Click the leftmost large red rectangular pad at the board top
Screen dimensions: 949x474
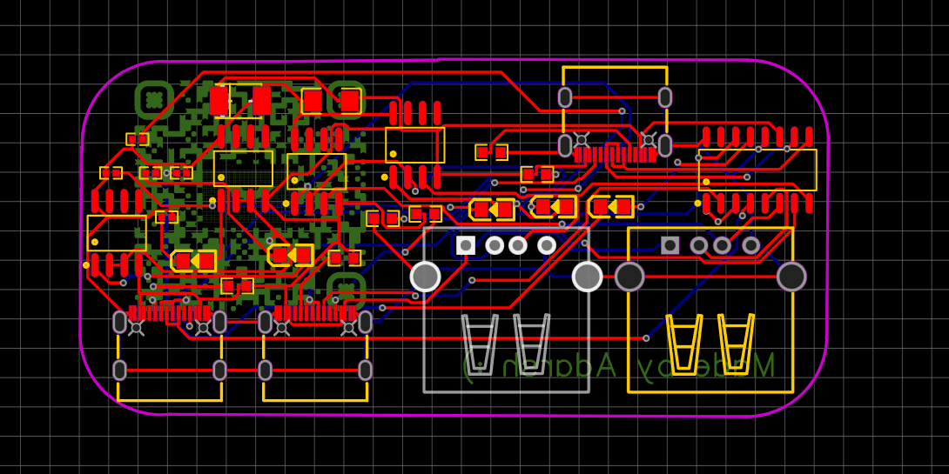pyautogui.click(x=219, y=100)
